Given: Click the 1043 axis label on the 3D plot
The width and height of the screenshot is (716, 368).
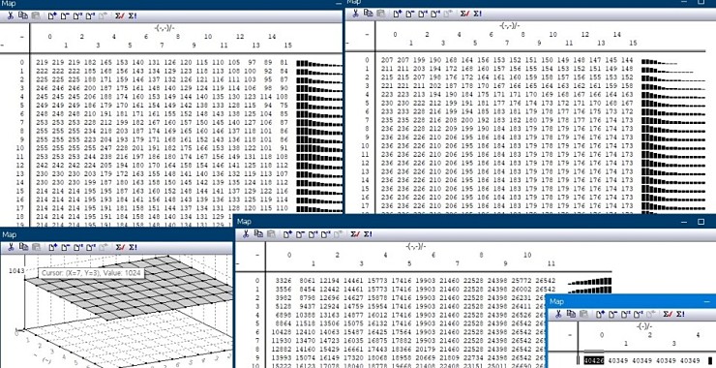Looking at the screenshot, I should click(15, 271).
